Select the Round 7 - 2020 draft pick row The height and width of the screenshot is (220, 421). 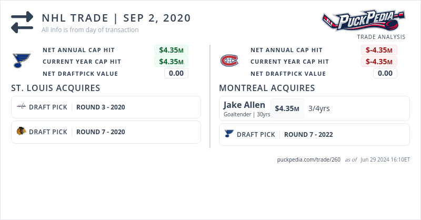click(x=106, y=132)
